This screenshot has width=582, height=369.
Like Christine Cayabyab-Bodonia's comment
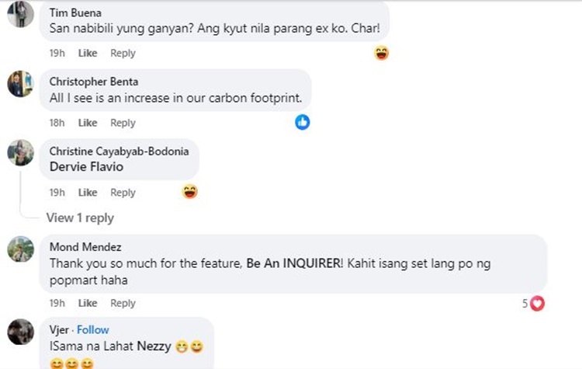click(x=88, y=192)
